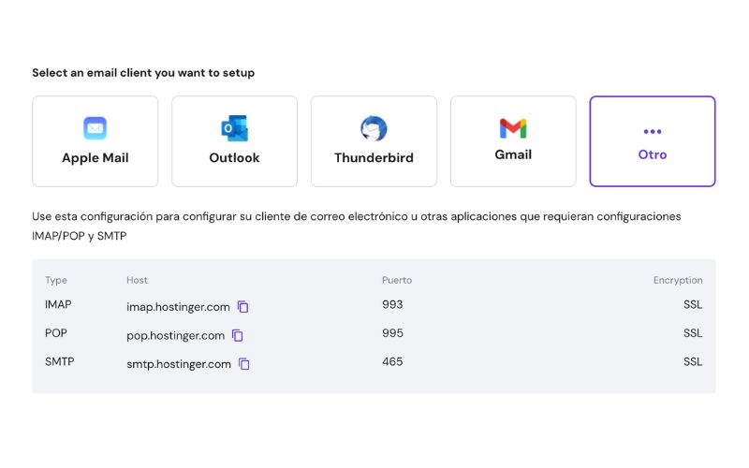Click the Gmail logo icon

tap(513, 128)
